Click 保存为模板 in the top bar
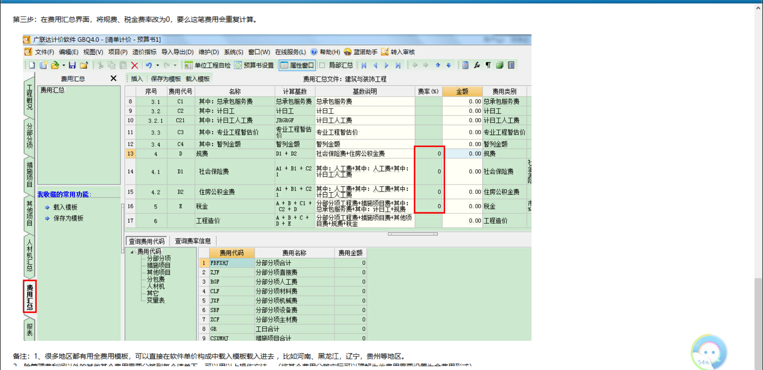This screenshot has width=763, height=370. click(x=166, y=79)
